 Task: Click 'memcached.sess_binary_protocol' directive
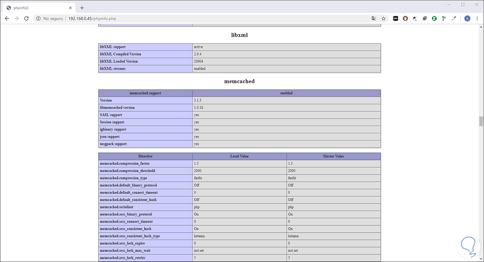coord(126,214)
